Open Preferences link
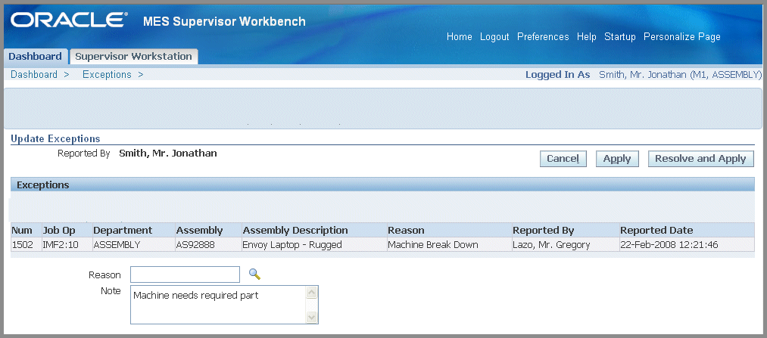Screen dimensions: 767x338 [543, 36]
